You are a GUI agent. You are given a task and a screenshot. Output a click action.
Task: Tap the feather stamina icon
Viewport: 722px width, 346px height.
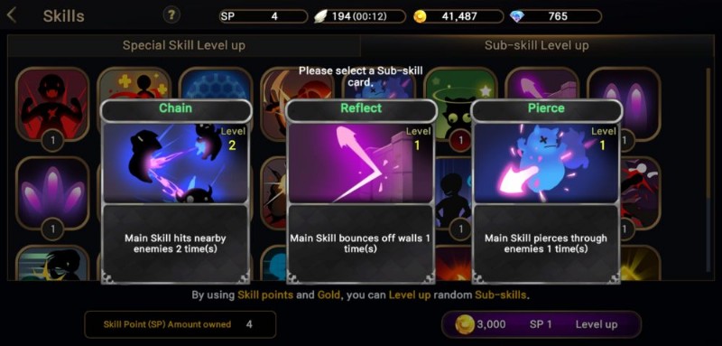(x=320, y=16)
